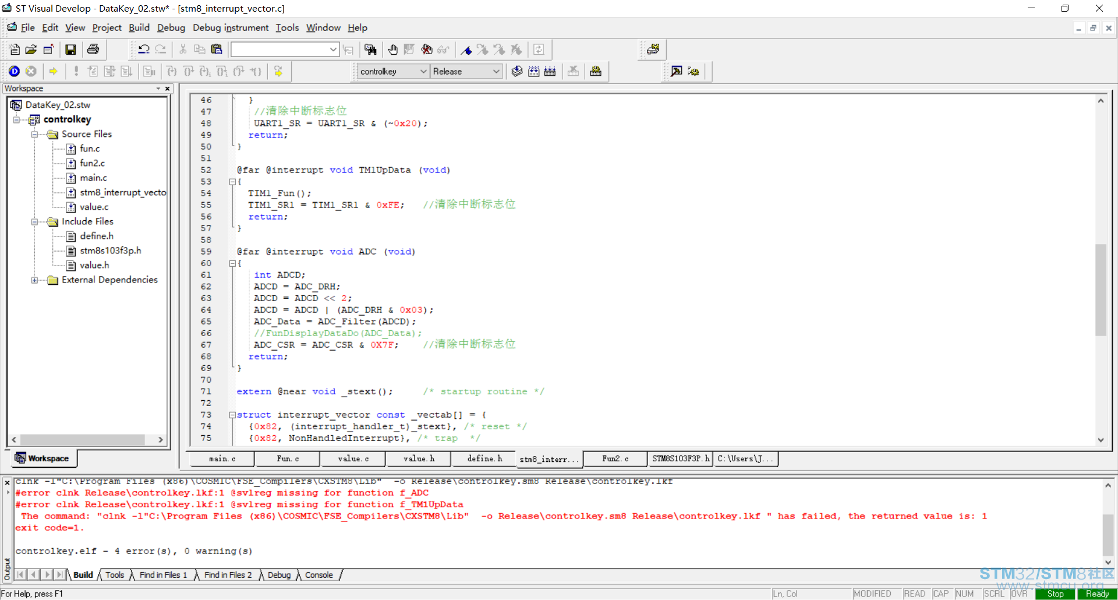
Task: Select main.c in the workspace tree
Action: 93,178
